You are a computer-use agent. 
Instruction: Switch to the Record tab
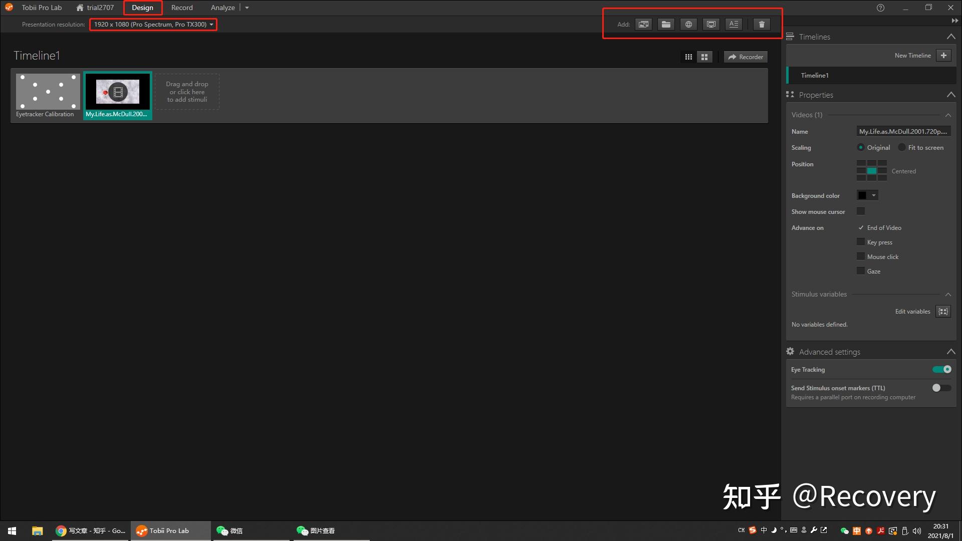tap(182, 8)
